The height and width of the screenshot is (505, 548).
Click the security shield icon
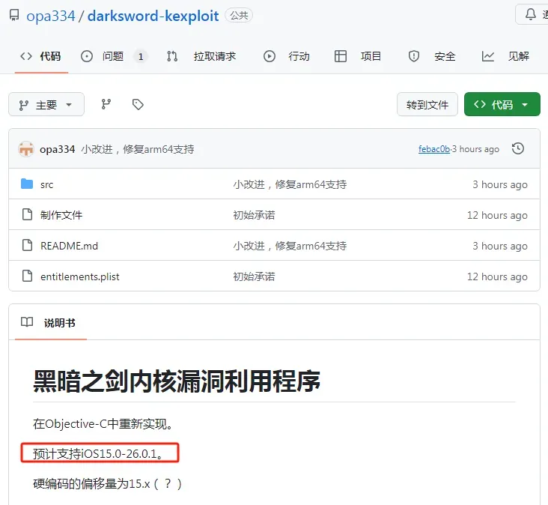tap(414, 56)
